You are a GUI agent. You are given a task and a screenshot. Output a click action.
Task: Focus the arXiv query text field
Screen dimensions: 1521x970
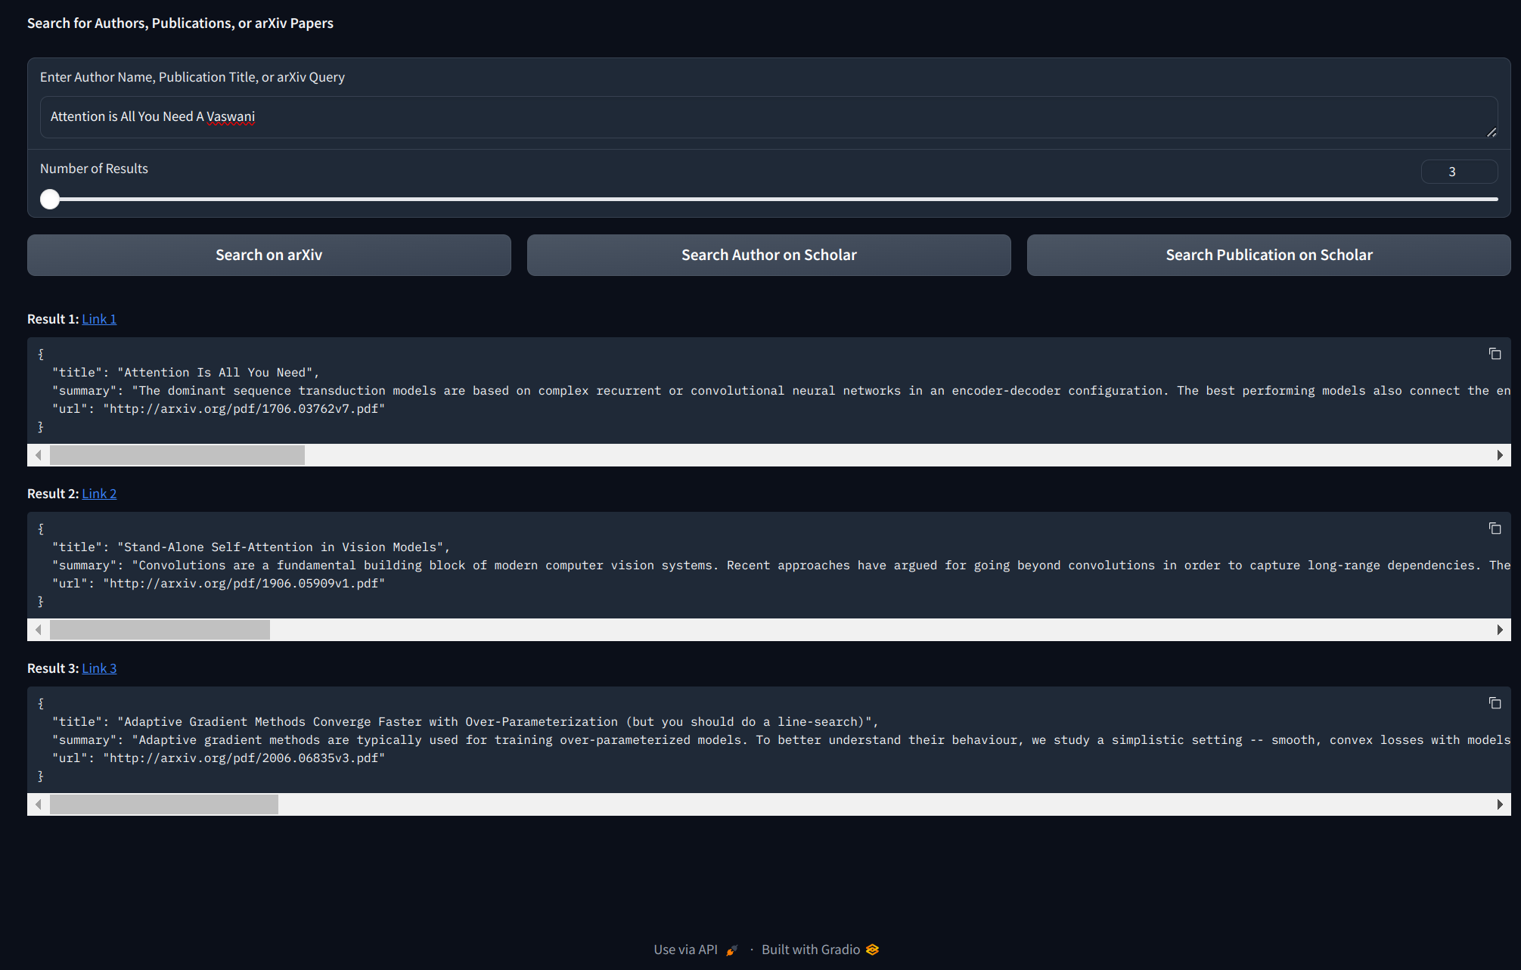768,117
